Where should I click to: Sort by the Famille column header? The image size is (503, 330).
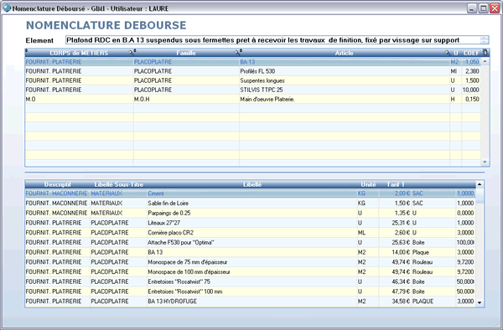[186, 53]
